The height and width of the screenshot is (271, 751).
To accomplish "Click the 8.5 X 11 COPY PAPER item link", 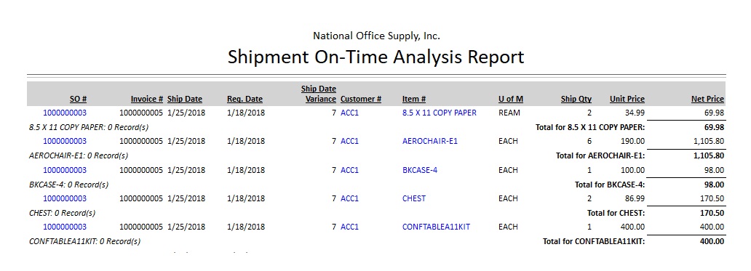I will (x=440, y=113).
